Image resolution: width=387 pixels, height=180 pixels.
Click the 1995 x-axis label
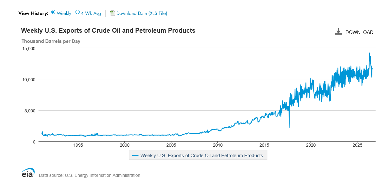[x=78, y=145]
